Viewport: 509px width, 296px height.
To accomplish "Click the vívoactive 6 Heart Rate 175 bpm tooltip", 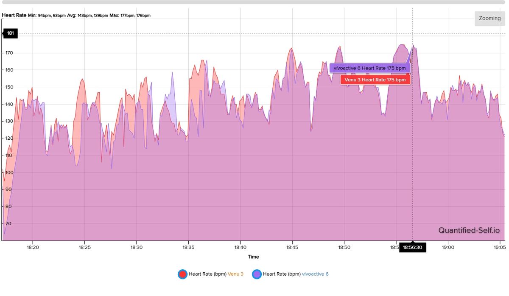I will [x=369, y=68].
